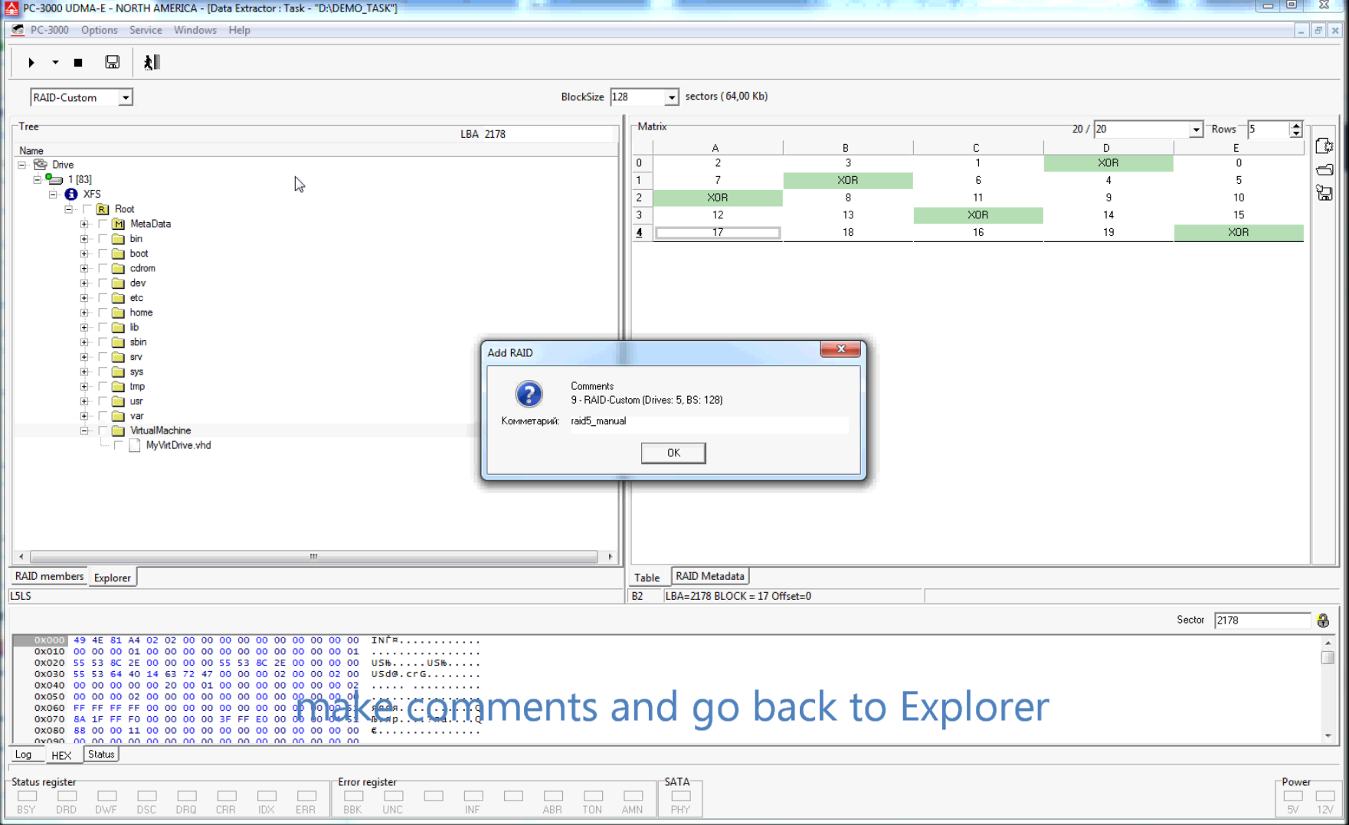Select matrix cell XOR in column D row 0

click(x=1108, y=163)
